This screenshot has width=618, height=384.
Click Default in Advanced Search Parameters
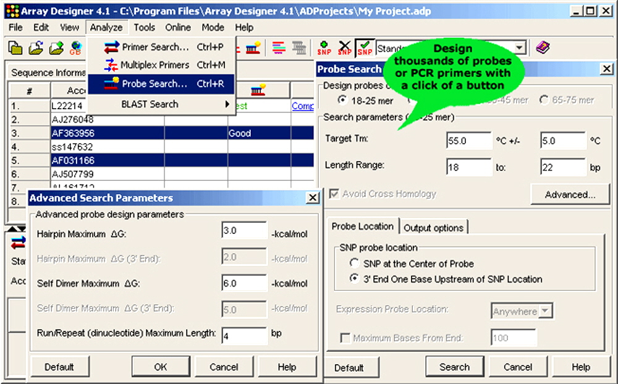[59, 367]
